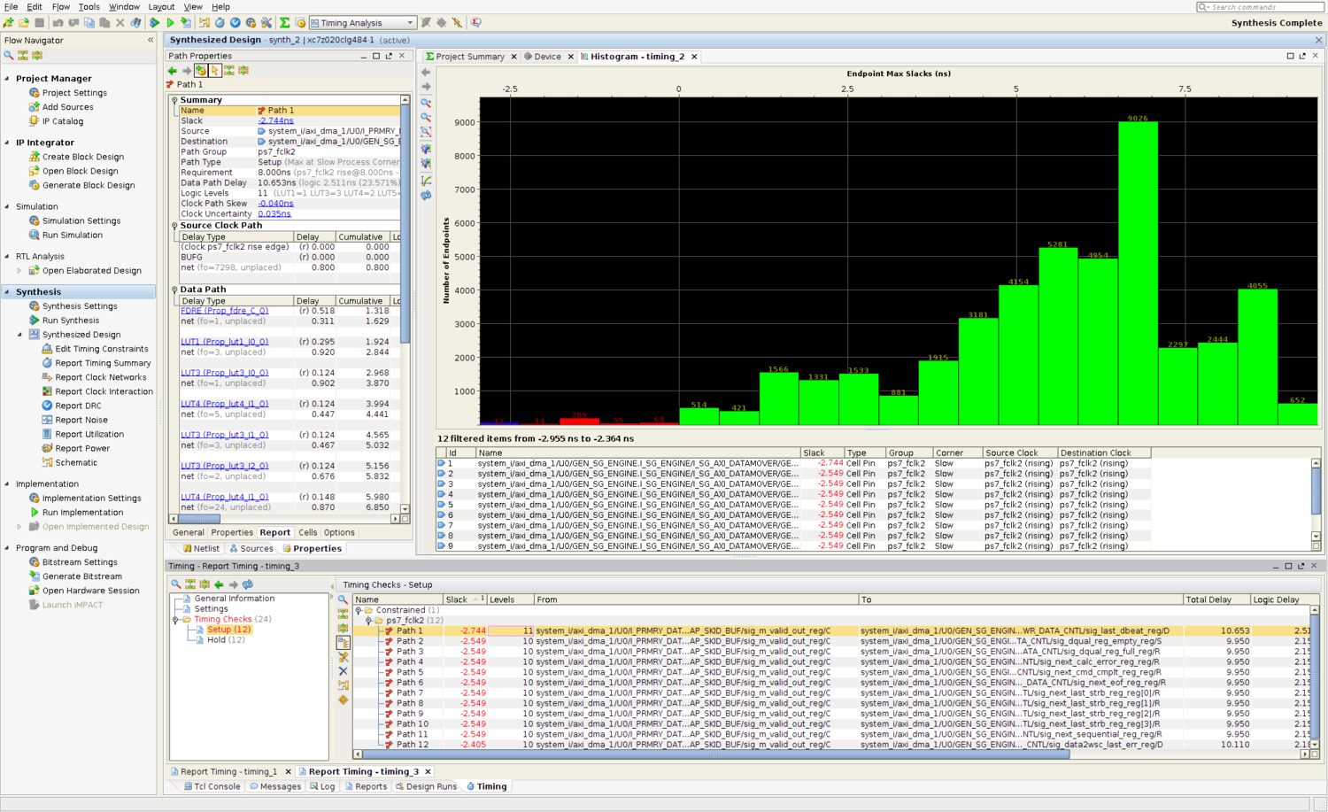The image size is (1328, 812).
Task: Collapse the Timing Checks (24) tree node
Action: click(175, 620)
